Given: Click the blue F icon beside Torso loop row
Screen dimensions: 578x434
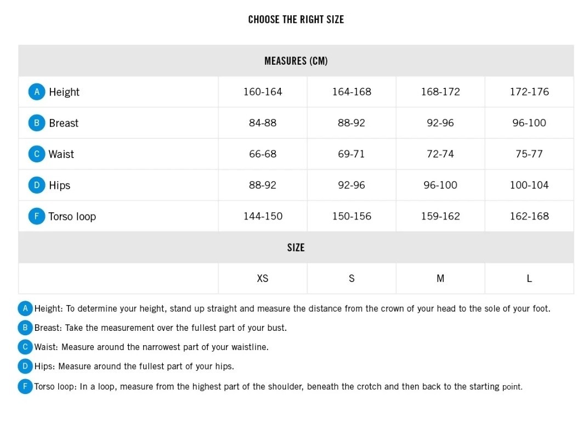Looking at the screenshot, I should [x=37, y=216].
